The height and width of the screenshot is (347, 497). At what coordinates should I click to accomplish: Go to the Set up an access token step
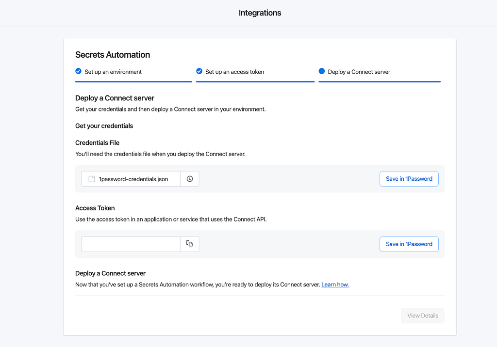tap(234, 72)
